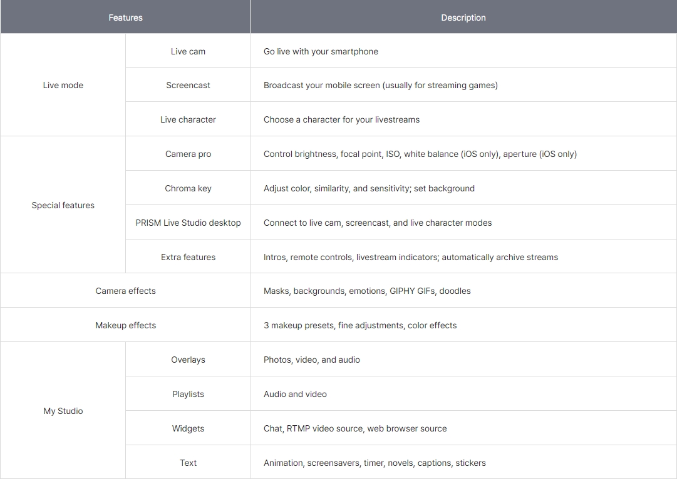Screen dimensions: 677x479
Task: Click the Description column header
Action: 463,18
